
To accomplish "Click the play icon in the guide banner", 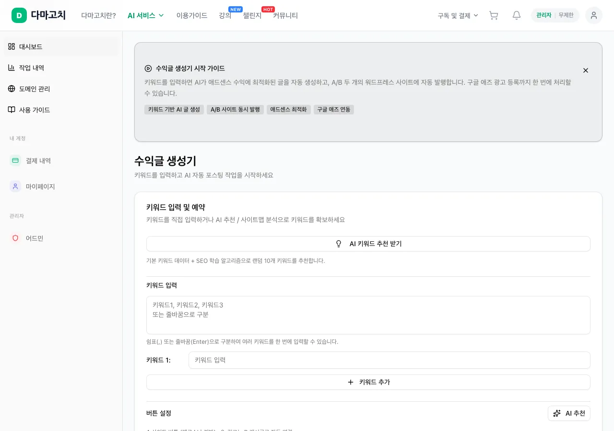I will point(148,68).
